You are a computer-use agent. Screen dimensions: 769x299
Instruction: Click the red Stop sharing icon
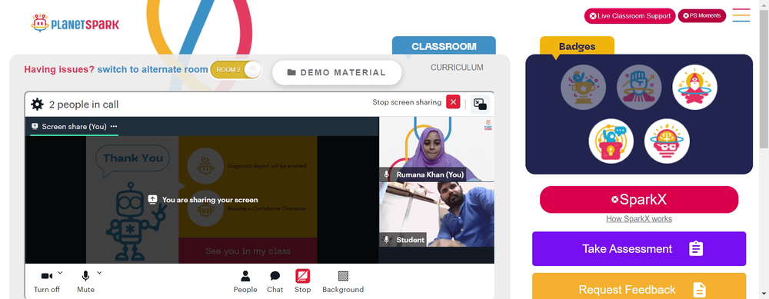point(302,277)
